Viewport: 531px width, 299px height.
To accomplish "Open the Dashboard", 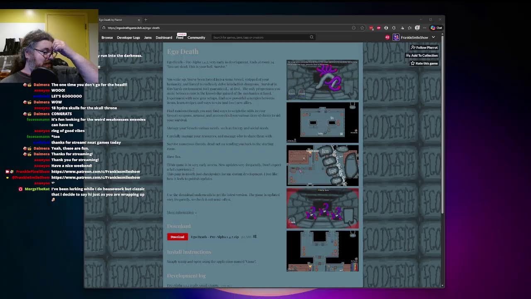I will [x=164, y=37].
